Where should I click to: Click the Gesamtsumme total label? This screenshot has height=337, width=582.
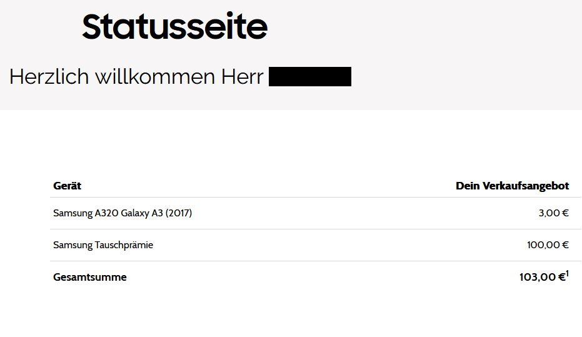[89, 277]
